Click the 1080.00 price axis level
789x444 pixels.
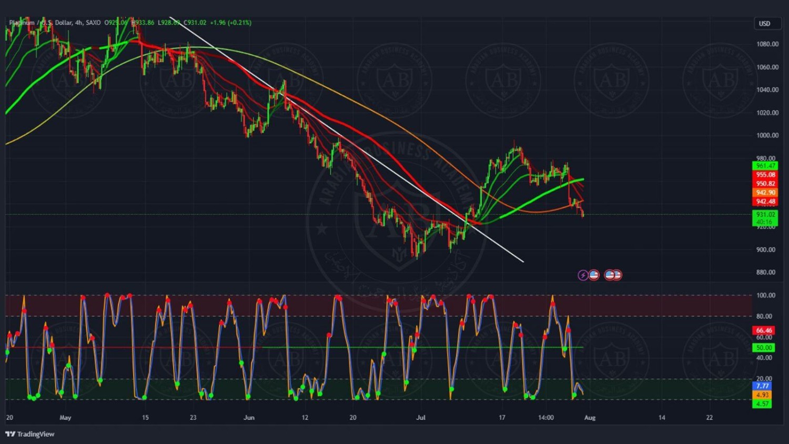[x=767, y=44]
